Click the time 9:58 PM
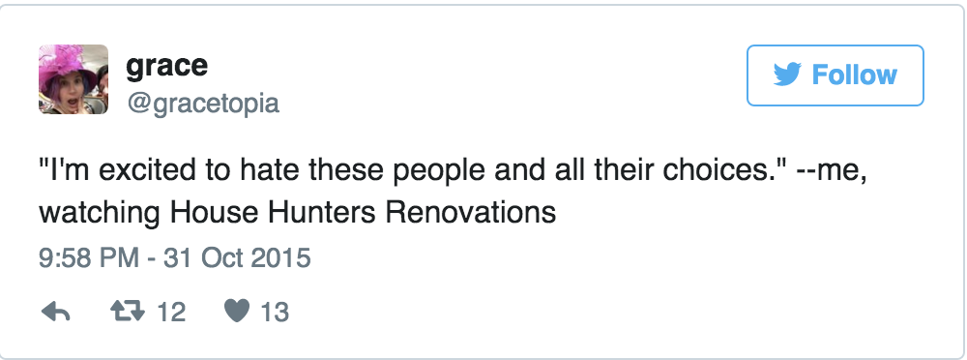The width and height of the screenshot is (967, 360). pyautogui.click(x=89, y=257)
